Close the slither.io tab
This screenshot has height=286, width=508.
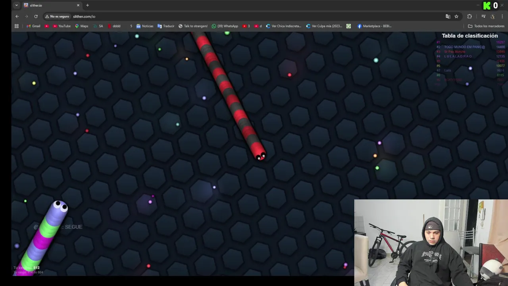tap(78, 5)
